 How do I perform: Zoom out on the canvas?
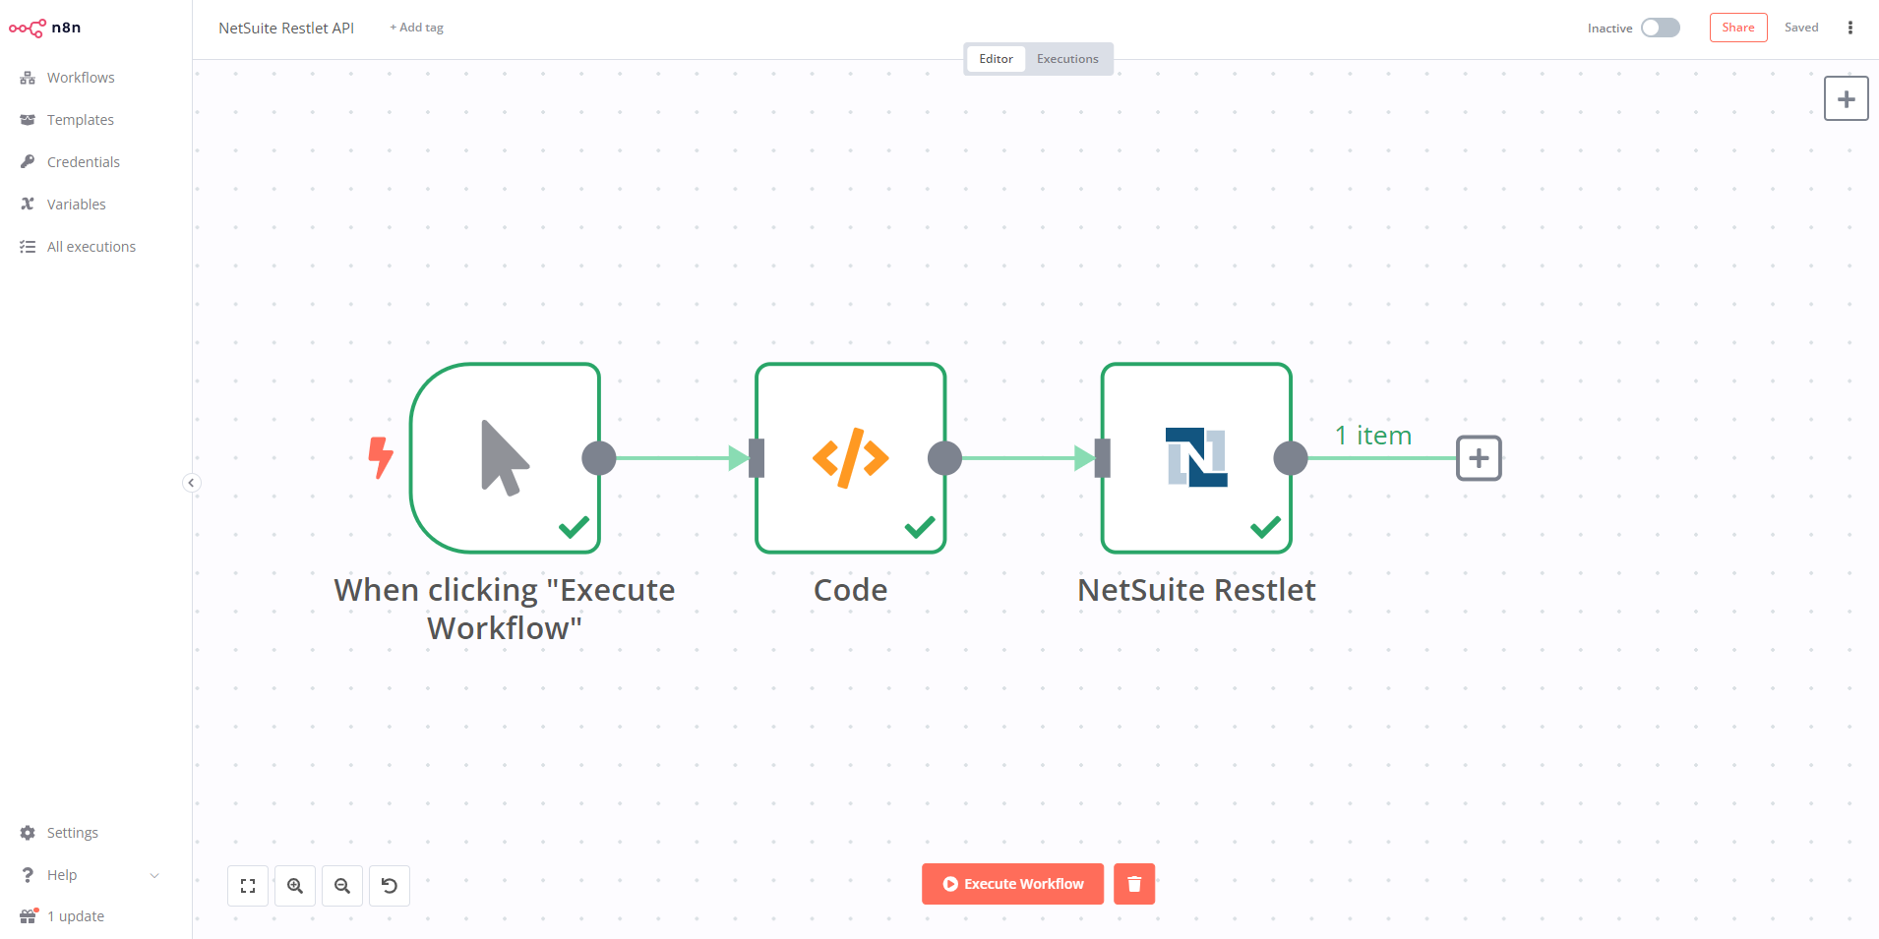(342, 886)
